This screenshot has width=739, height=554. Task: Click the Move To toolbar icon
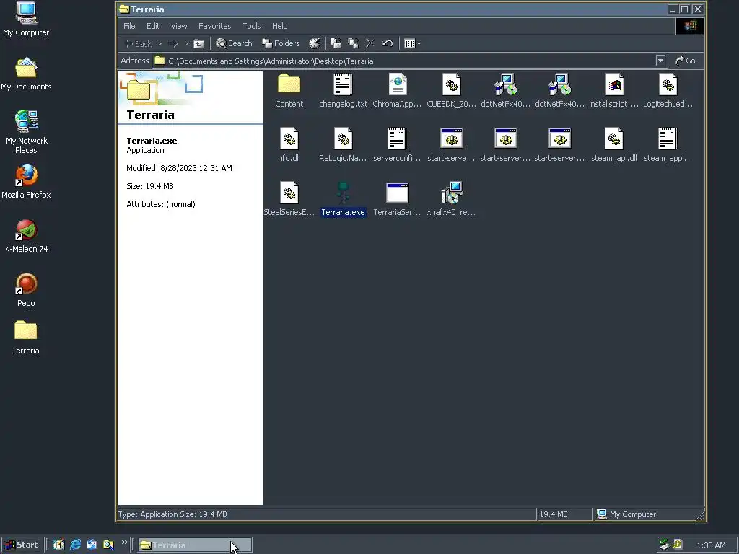pos(336,43)
